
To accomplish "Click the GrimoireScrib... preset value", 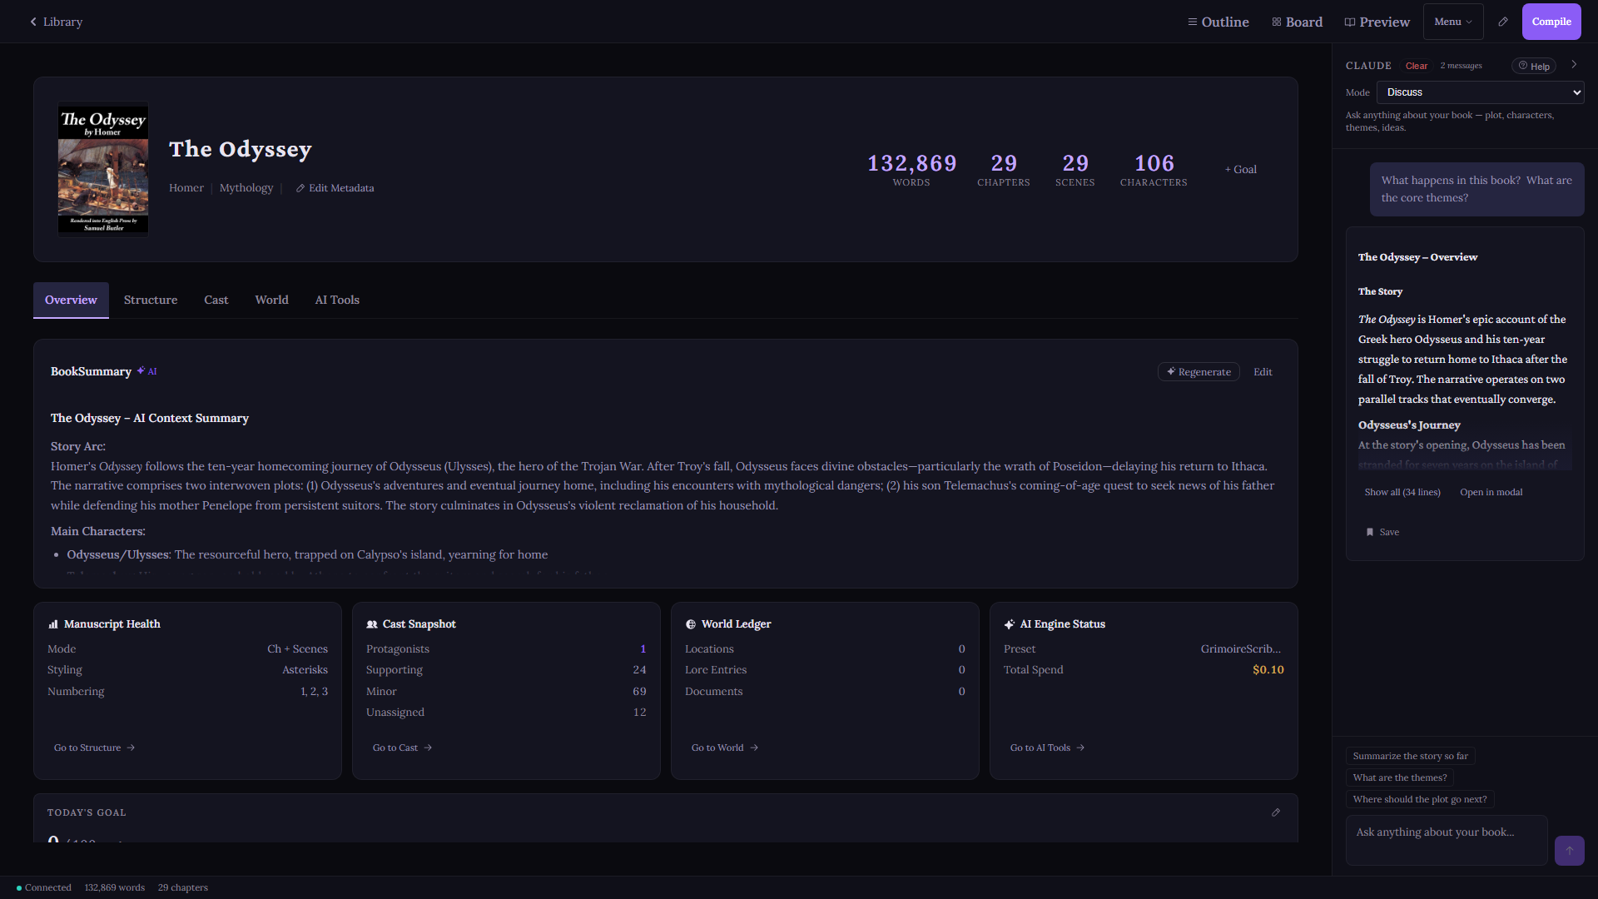I will 1240,649.
